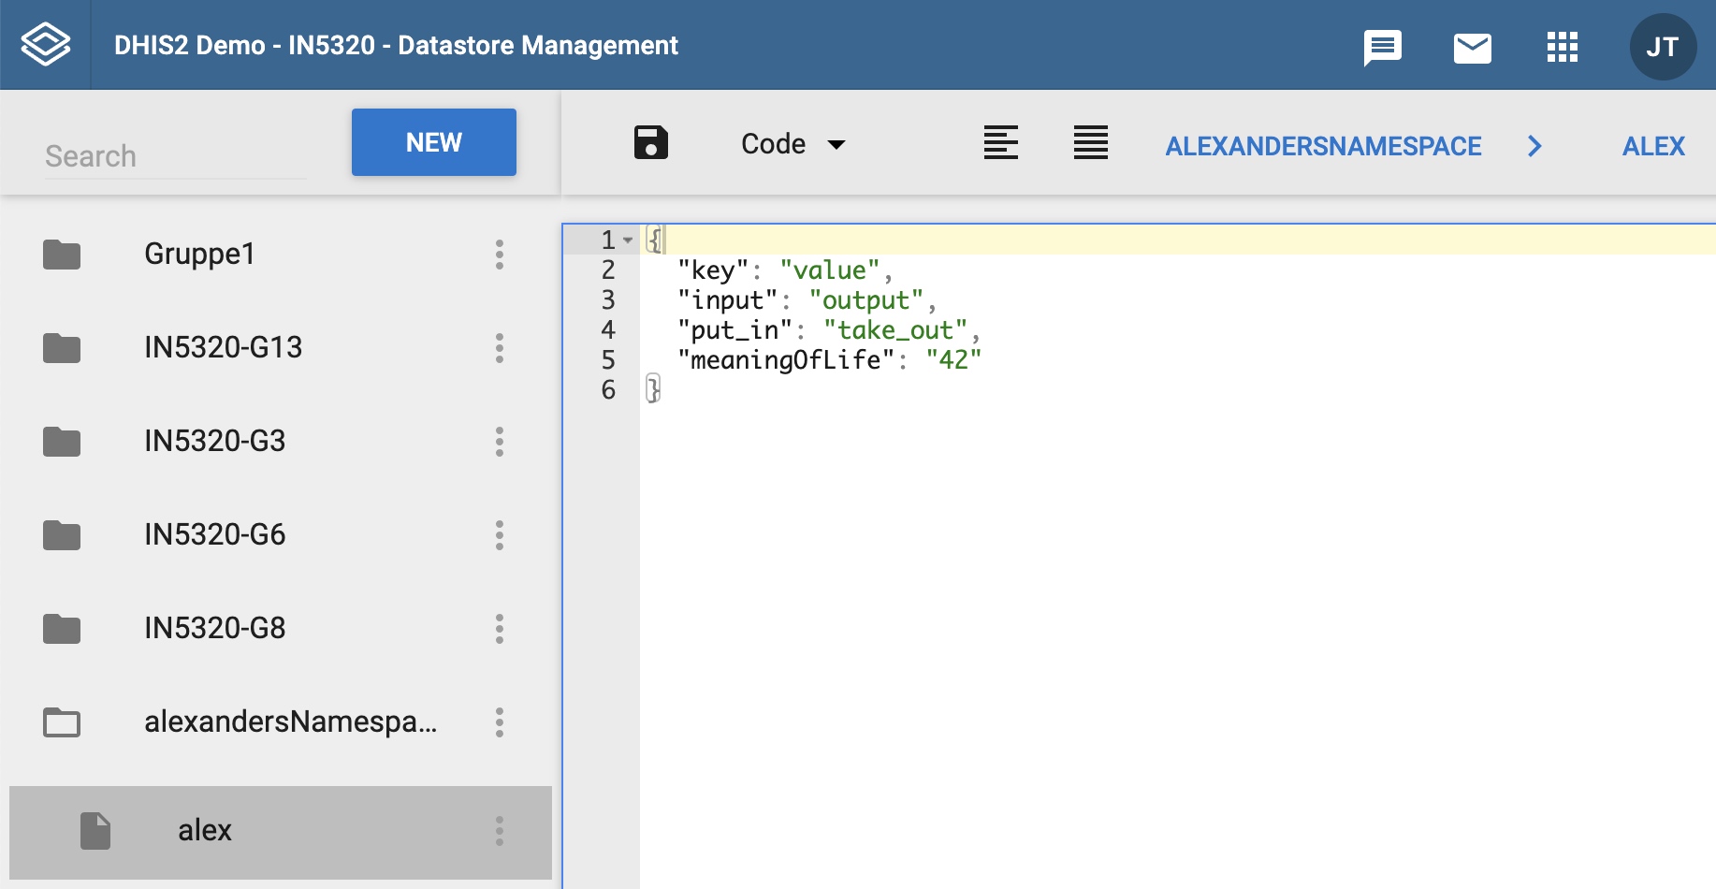Open Gruppe1 options menu (three dots)

pos(500,255)
